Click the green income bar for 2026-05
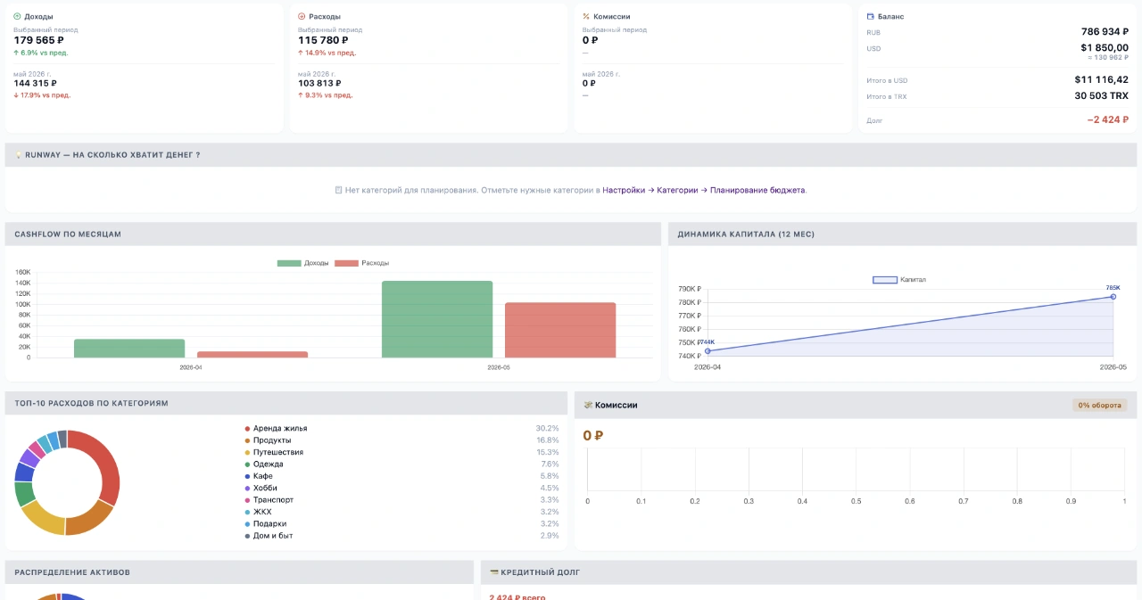Viewport: 1142px width, 600px height. coord(437,319)
